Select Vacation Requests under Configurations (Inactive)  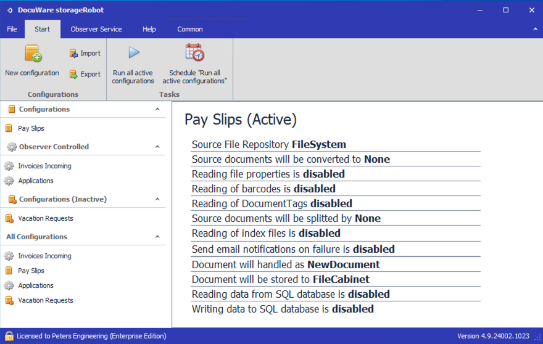click(x=46, y=218)
